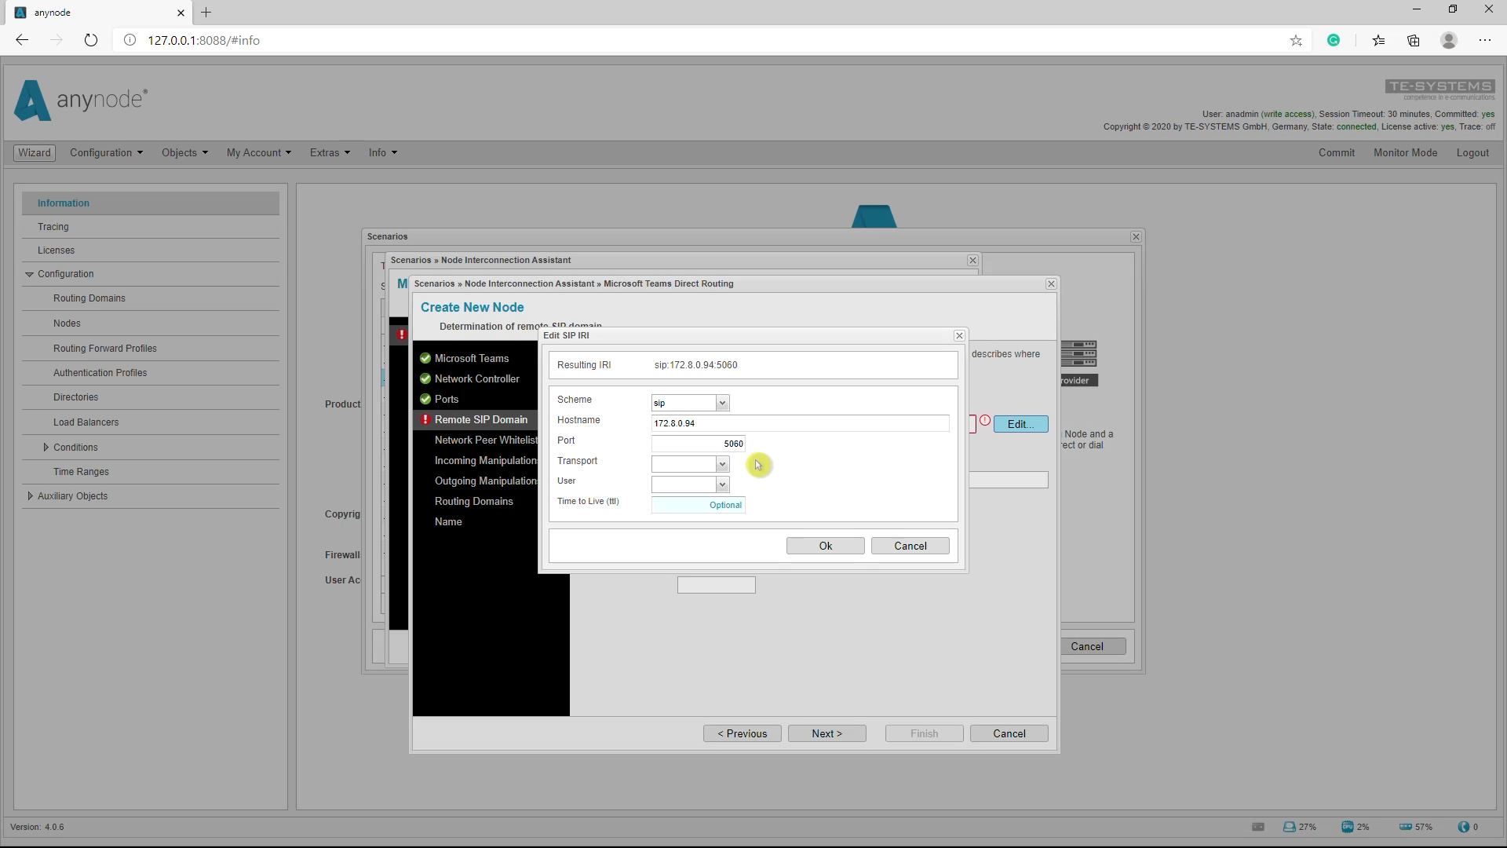Click Cancel in Edit SIP IRI dialog
The width and height of the screenshot is (1507, 848).
(910, 546)
